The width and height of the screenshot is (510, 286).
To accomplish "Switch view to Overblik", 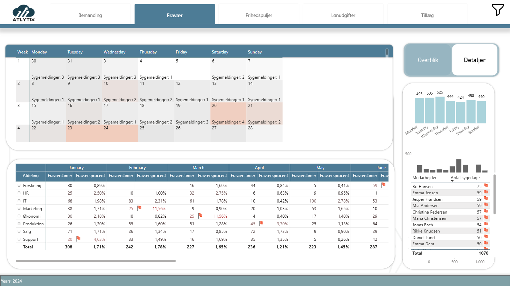I will tap(428, 60).
